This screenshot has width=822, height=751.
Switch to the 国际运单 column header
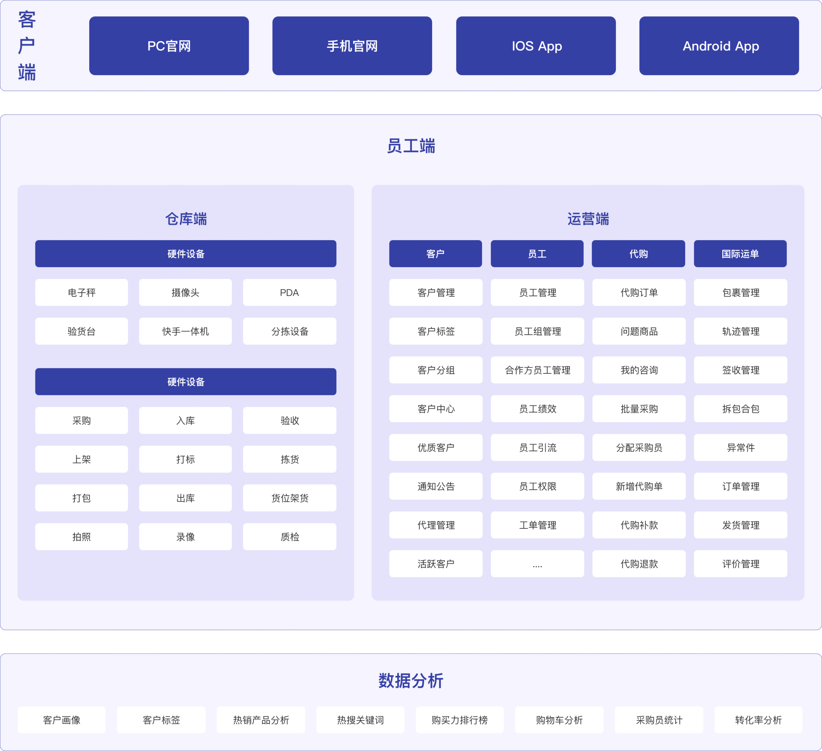pos(740,254)
